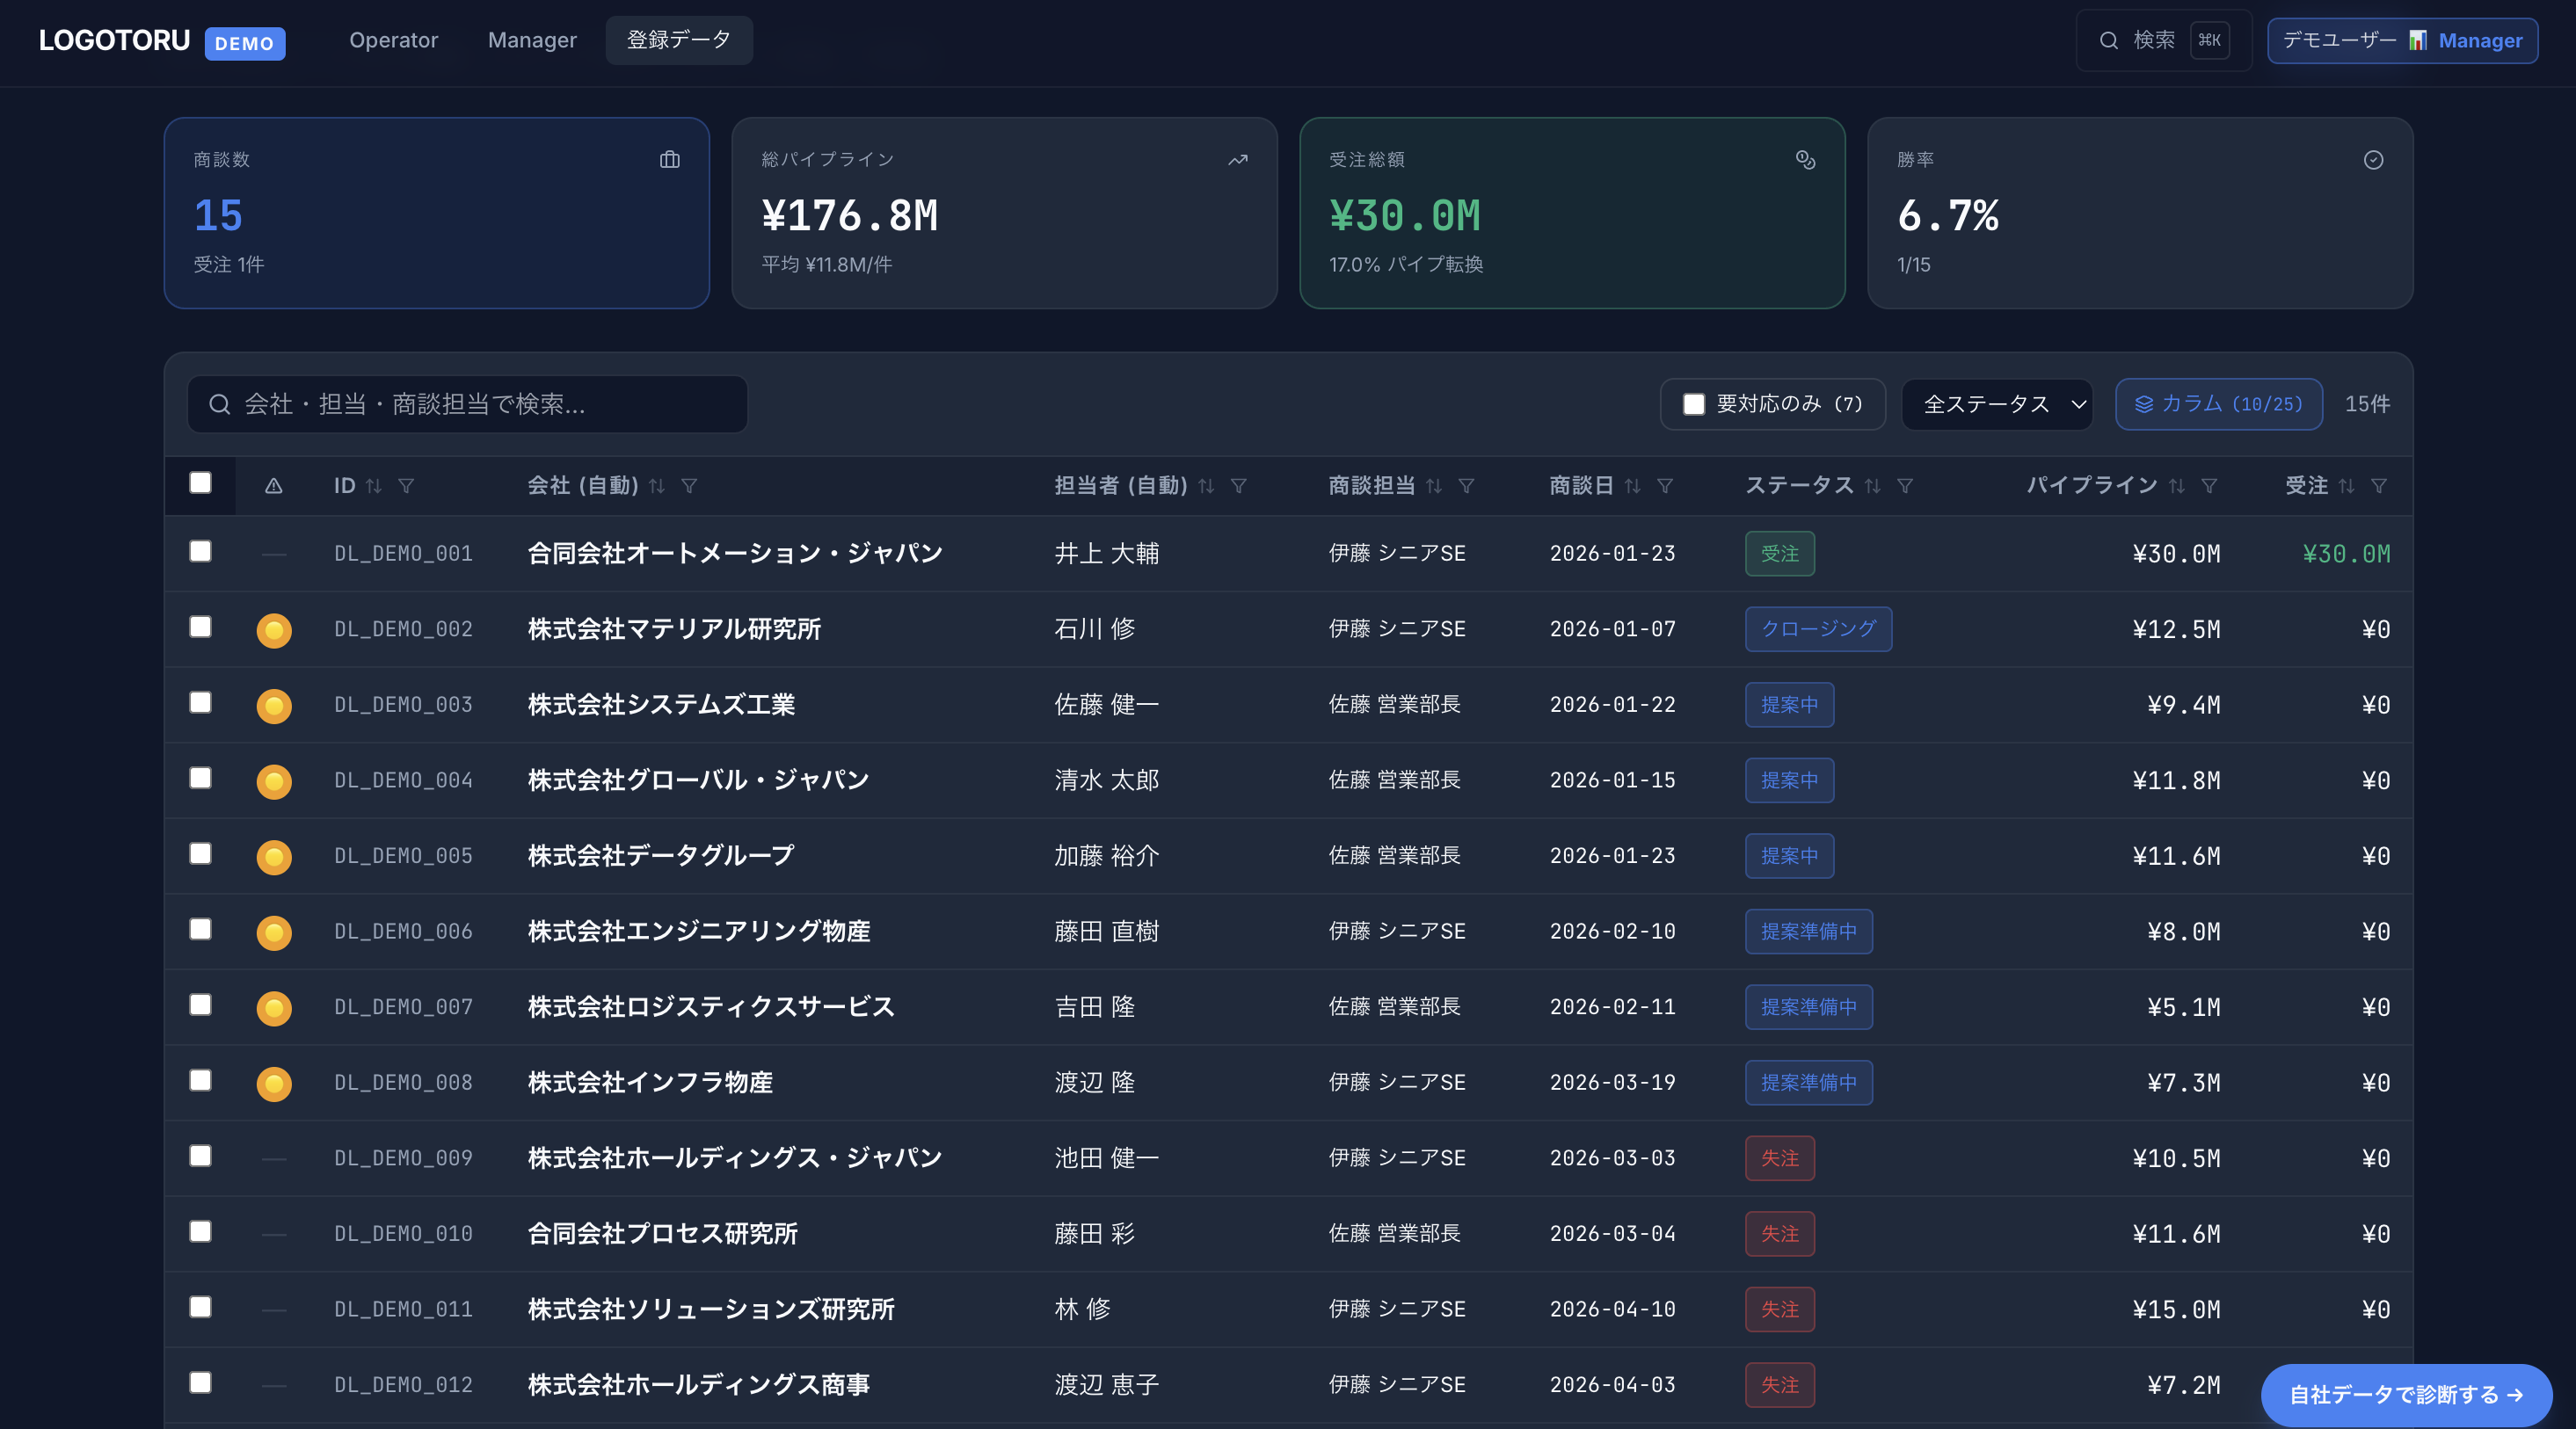Open filter for 会社 (自動) column
Screen dimensions: 2576x1429
689,486
